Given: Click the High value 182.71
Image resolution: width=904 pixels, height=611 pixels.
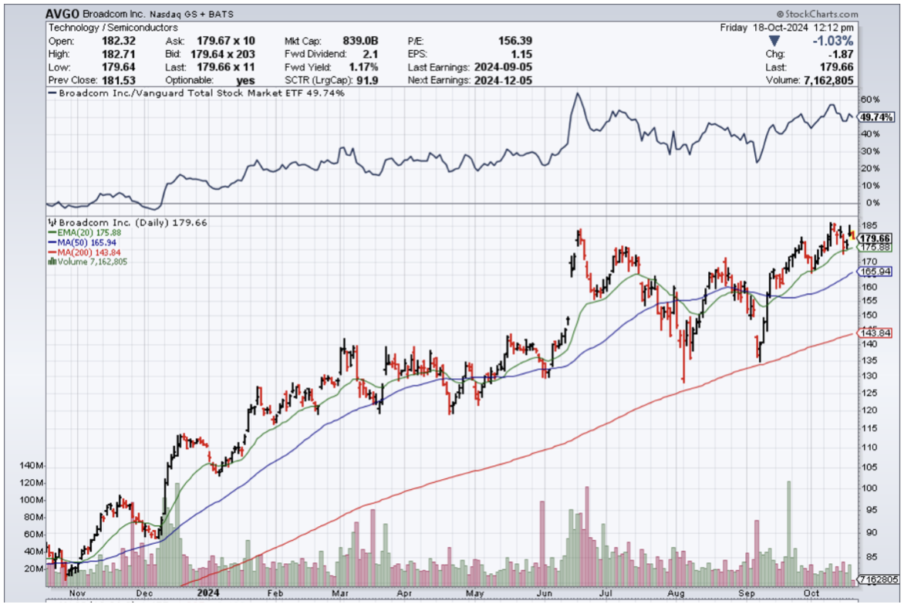Looking at the screenshot, I should (x=118, y=54).
